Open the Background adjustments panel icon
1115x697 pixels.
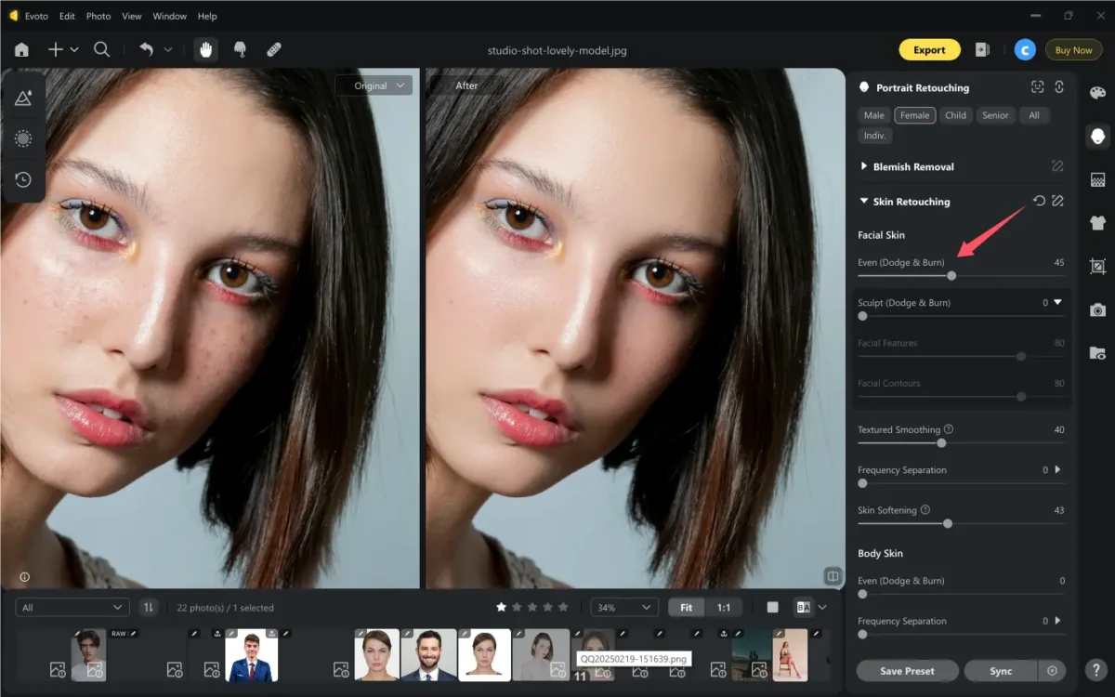click(x=1097, y=179)
